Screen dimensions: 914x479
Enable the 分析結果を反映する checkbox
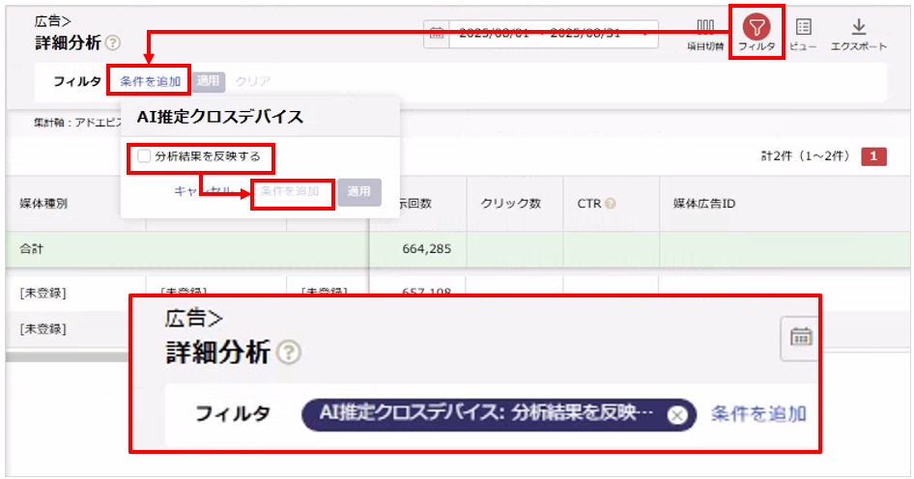pos(144,155)
